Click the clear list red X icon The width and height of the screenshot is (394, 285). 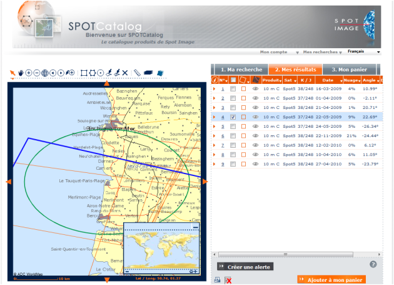(228, 280)
